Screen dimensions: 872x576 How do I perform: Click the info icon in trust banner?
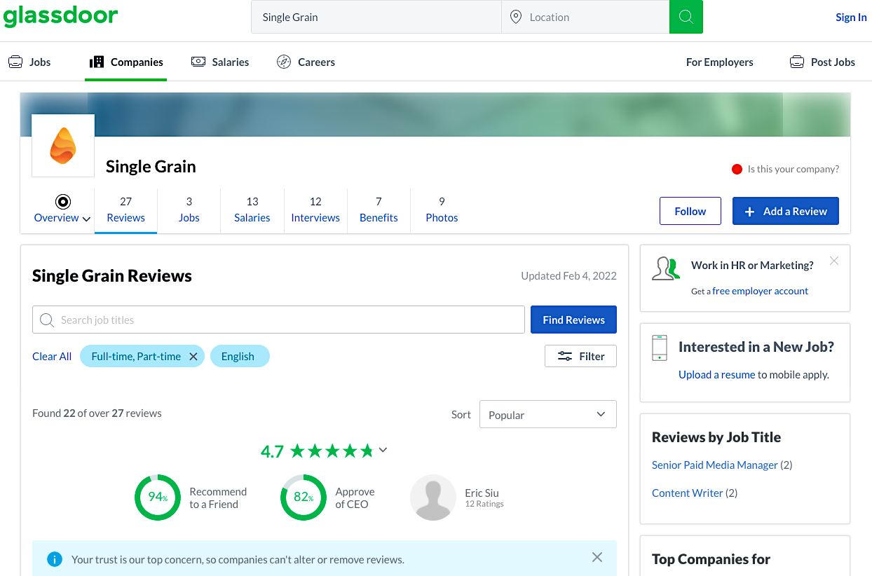[x=54, y=559]
